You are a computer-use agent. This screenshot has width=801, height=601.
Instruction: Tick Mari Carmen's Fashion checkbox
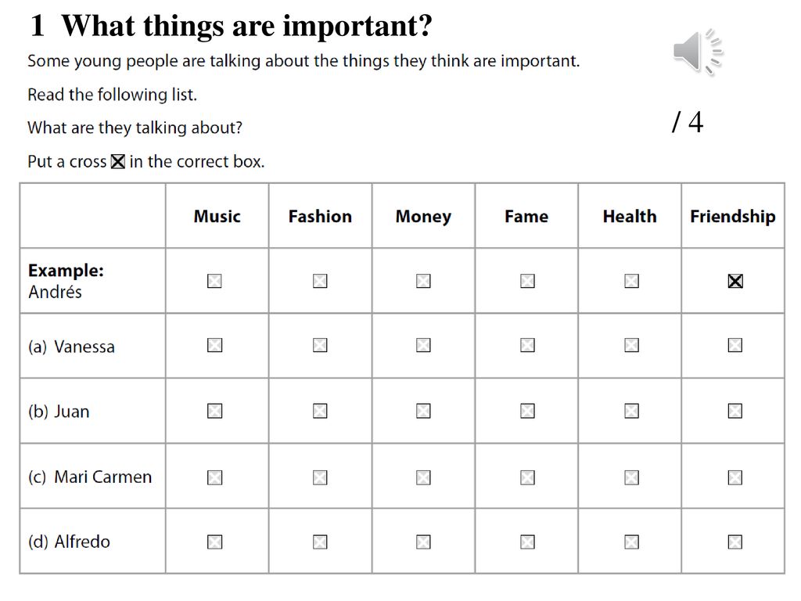[x=320, y=477]
